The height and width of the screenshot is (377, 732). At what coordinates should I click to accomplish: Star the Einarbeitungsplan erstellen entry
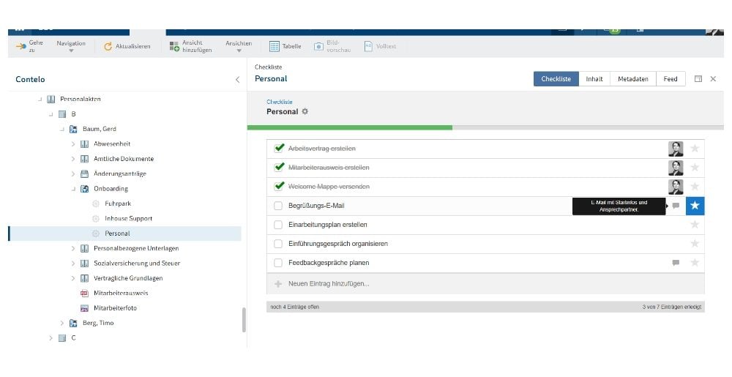695,225
